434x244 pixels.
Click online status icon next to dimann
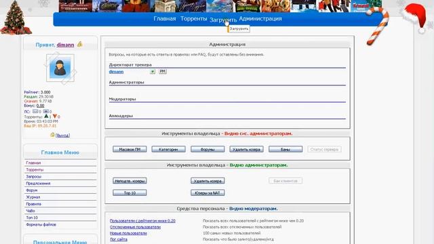click(x=152, y=71)
